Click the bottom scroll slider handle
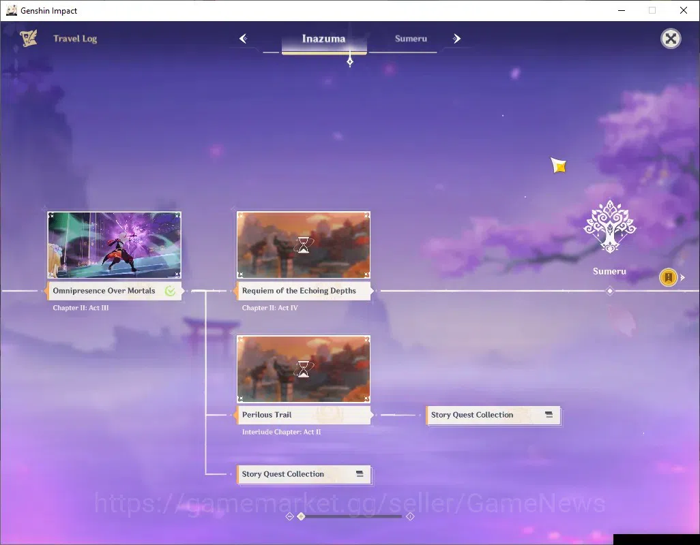Image resolution: width=700 pixels, height=545 pixels. coord(301,516)
